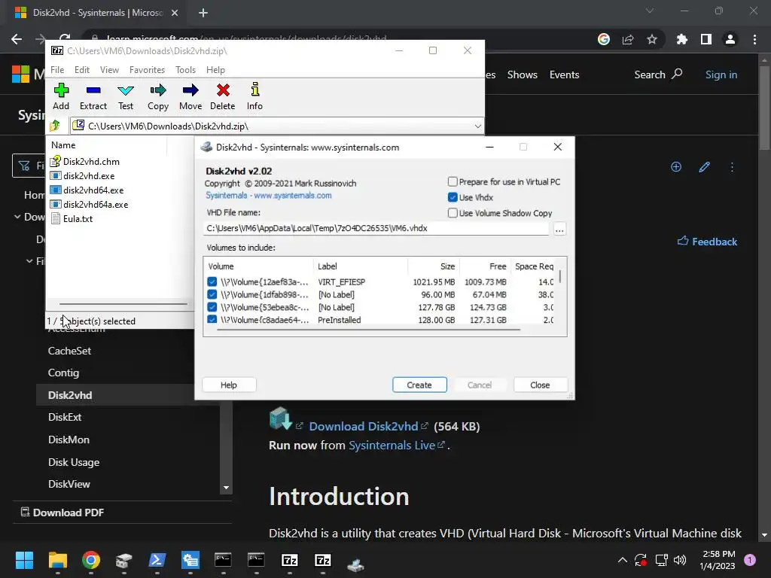Go back using browser back arrow
This screenshot has width=771, height=578.
(x=17, y=39)
